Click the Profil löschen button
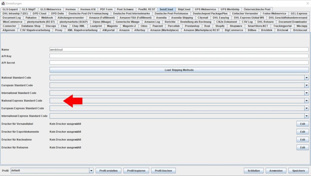Screen dimensions: 311x176 (163, 171)
